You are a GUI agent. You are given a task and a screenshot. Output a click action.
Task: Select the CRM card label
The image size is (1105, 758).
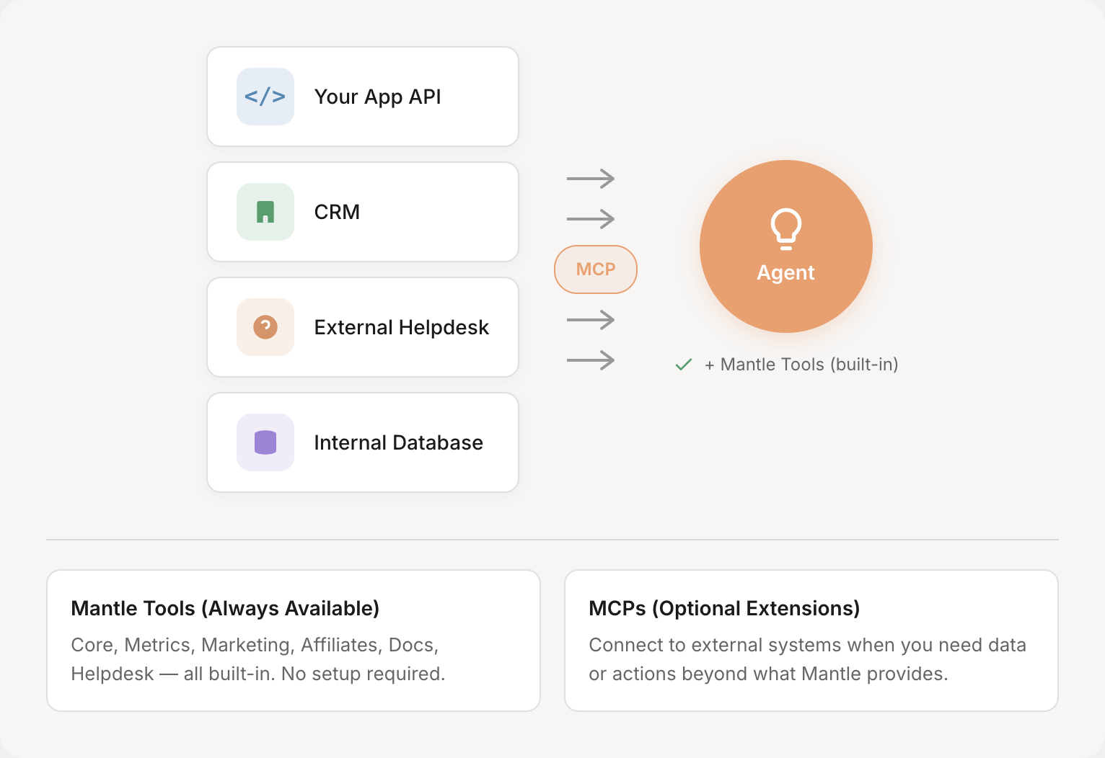337,212
